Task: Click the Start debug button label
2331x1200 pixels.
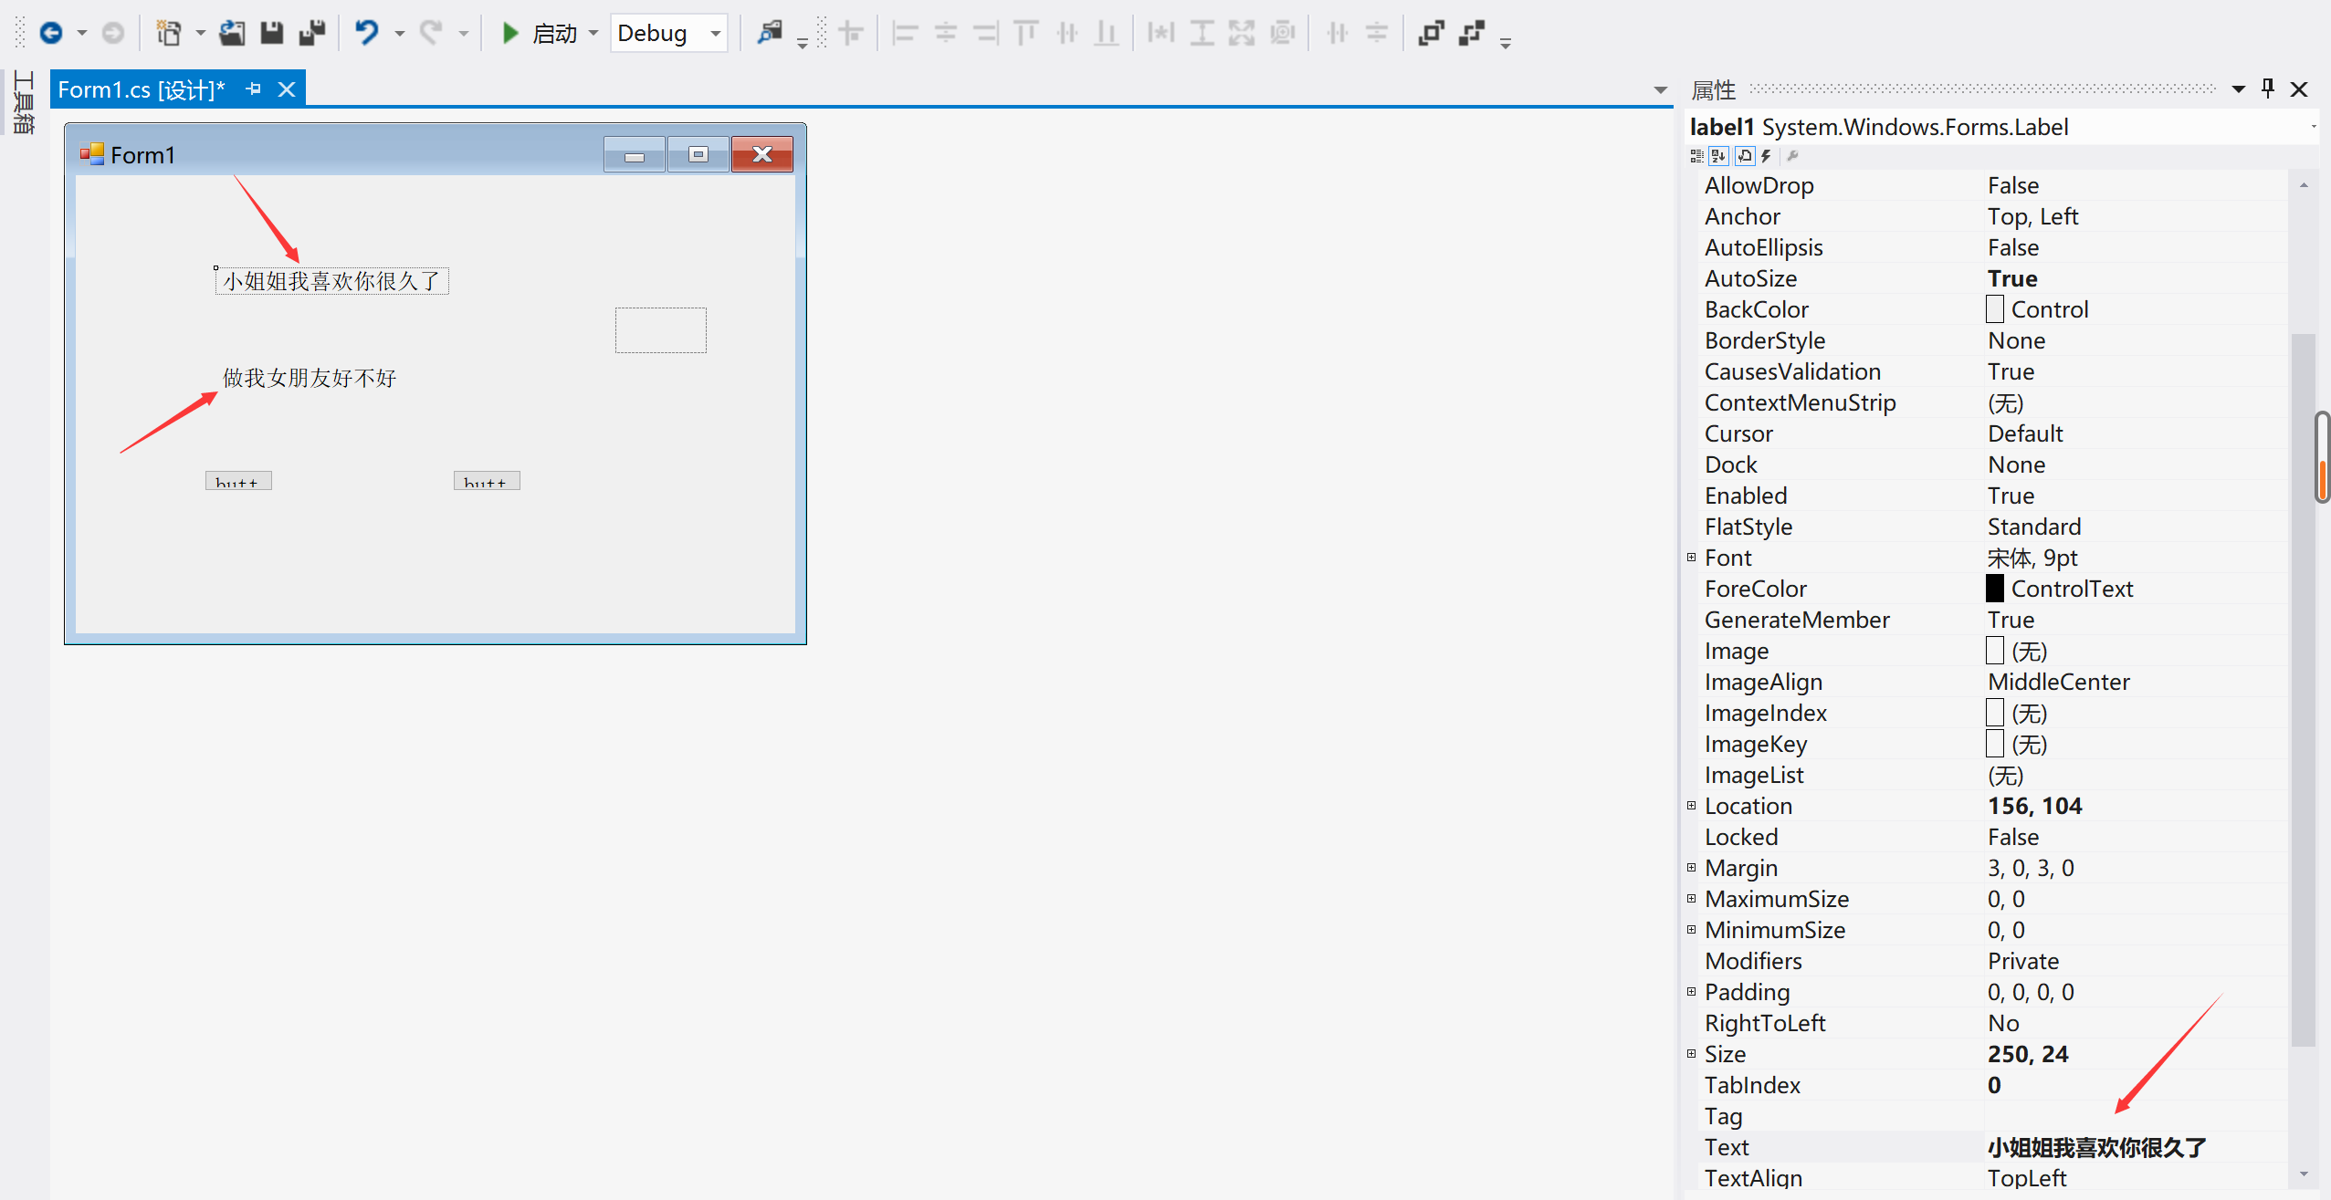Action: 554,34
